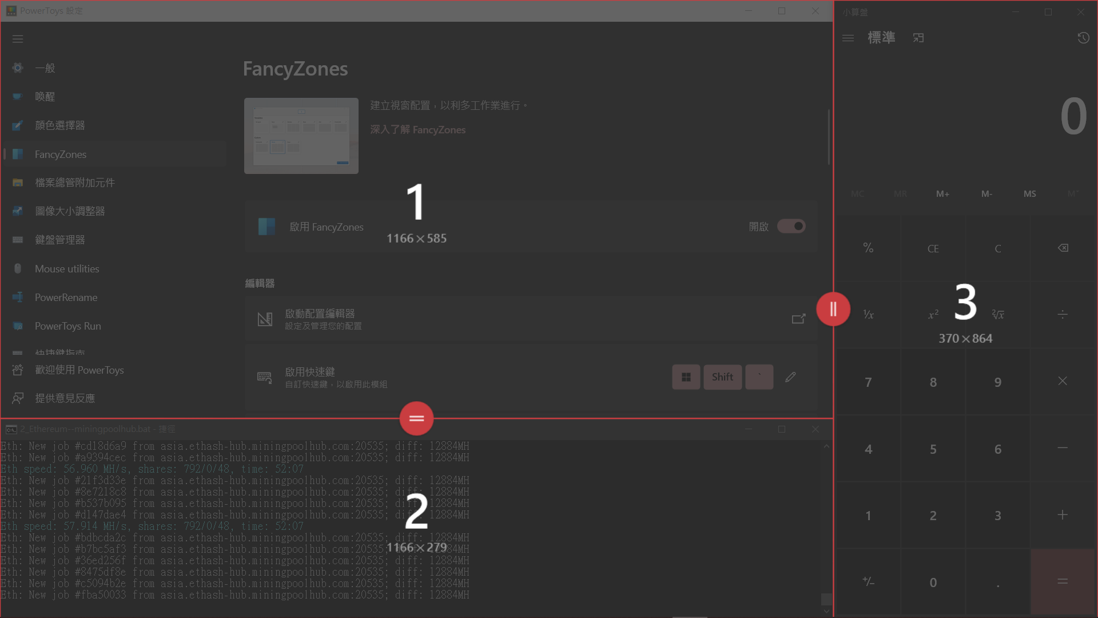Click the 0 key in calculator
Screen dimensions: 1098x618
[933, 581]
